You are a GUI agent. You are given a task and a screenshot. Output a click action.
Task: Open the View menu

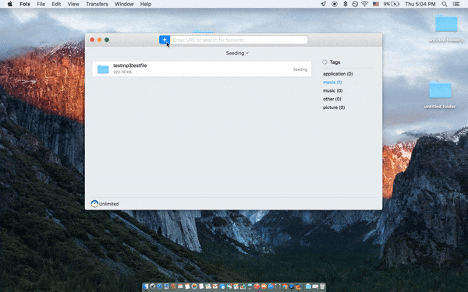pyautogui.click(x=73, y=4)
